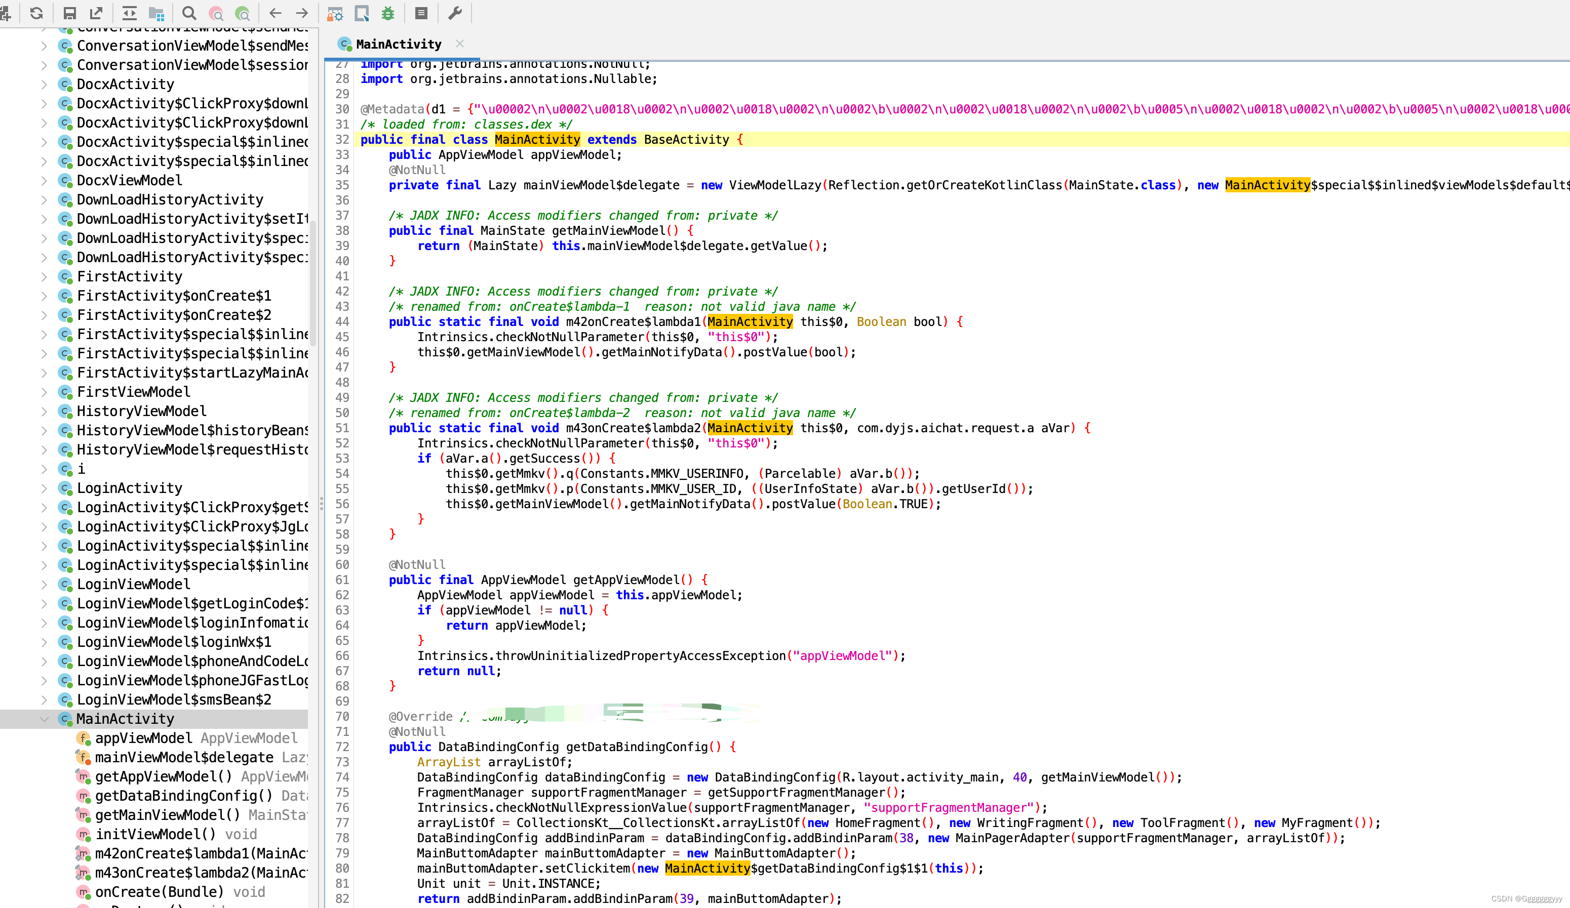Click the back navigation arrow
The height and width of the screenshot is (908, 1570).
(x=274, y=13)
